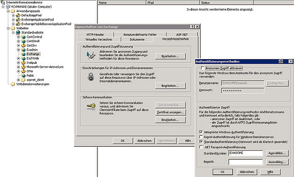Click the Standardwebsite globe icon
The image size is (294, 177).
[18, 33]
